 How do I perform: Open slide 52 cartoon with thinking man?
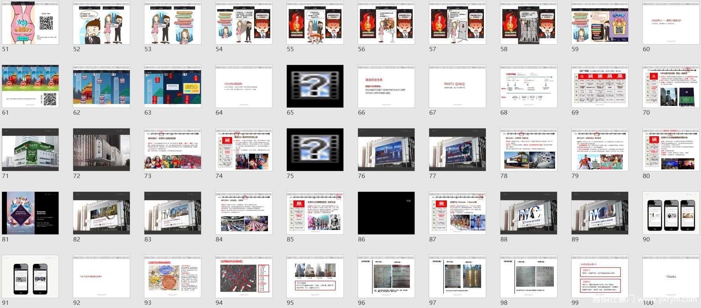pos(101,23)
